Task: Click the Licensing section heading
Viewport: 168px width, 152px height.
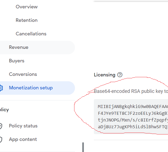Action: click(104, 75)
